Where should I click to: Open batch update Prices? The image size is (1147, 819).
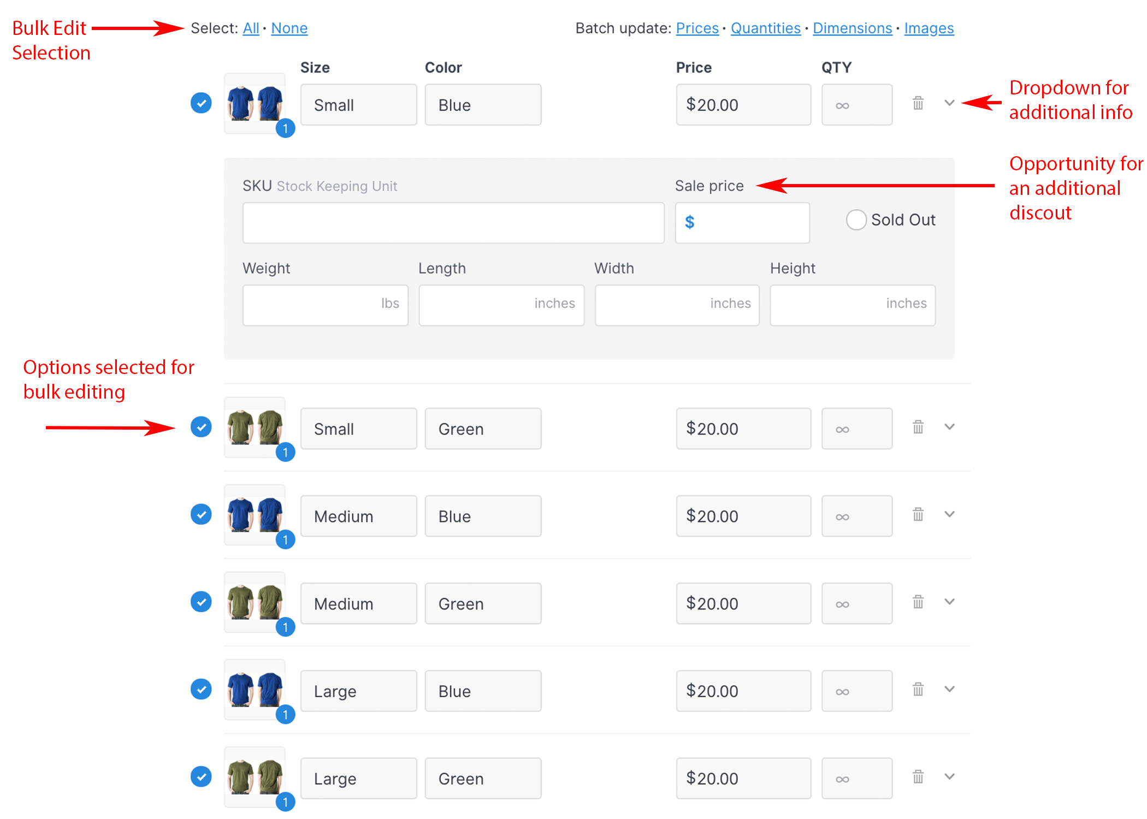coord(697,28)
